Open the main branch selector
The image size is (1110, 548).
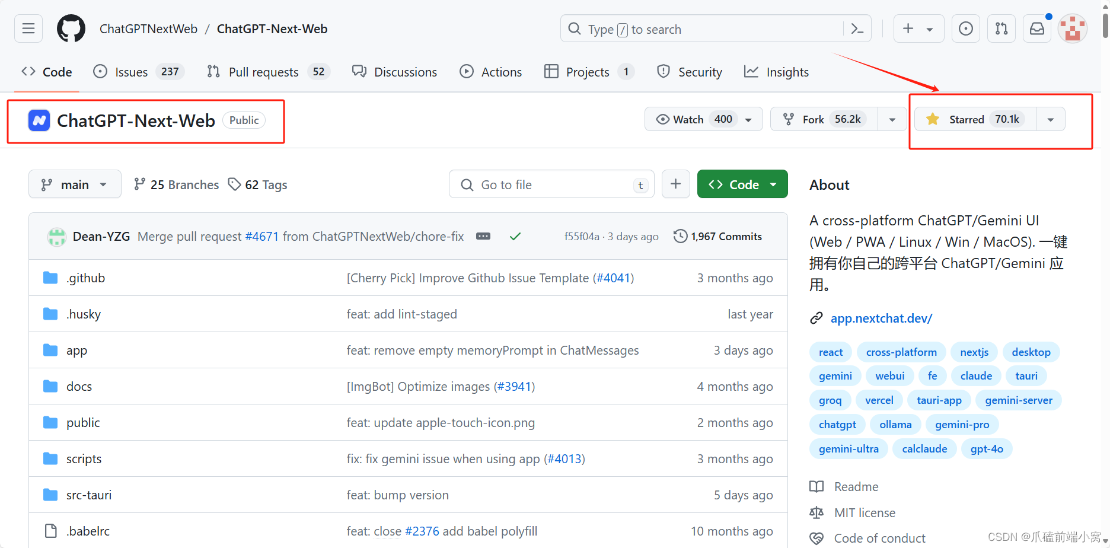75,184
